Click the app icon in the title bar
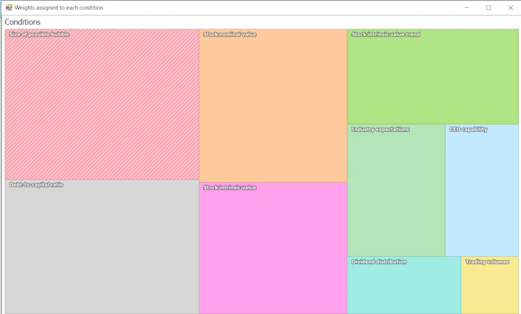The height and width of the screenshot is (314, 521). 8,7
